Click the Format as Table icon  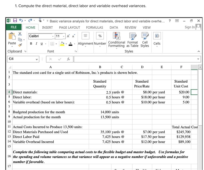tap(132, 40)
